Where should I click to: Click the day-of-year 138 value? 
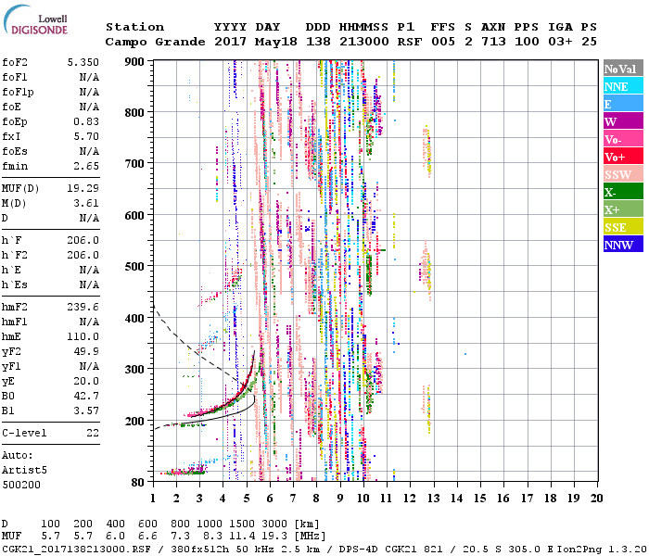click(x=318, y=42)
